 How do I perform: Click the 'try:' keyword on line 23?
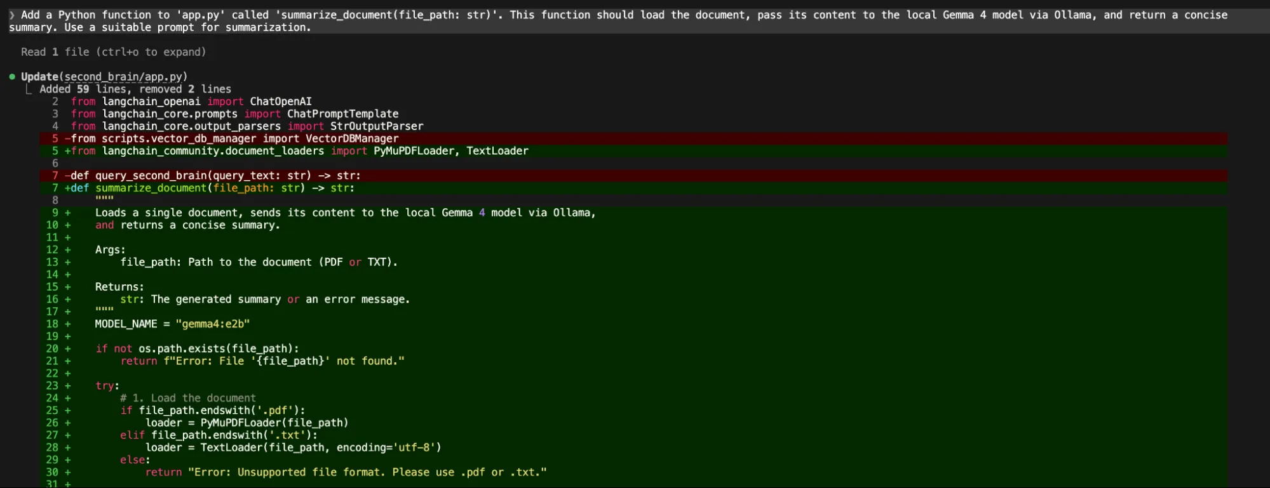pos(107,386)
